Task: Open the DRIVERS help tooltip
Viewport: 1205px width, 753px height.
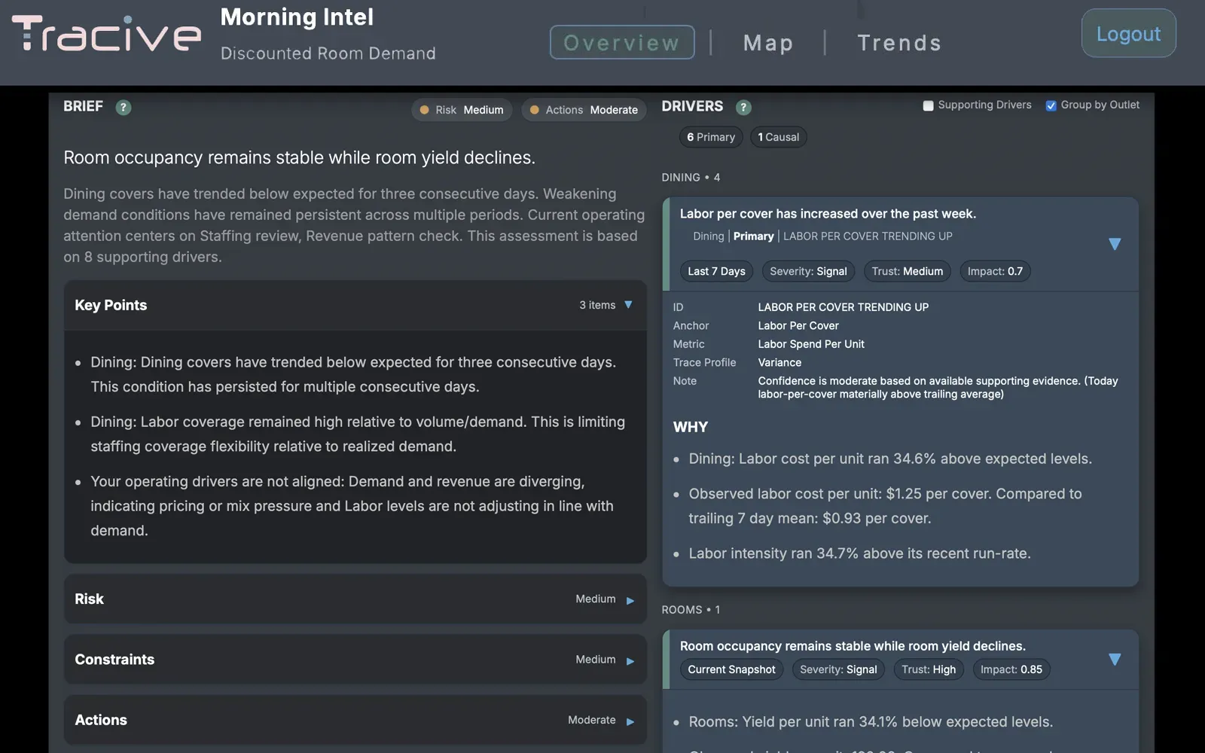Action: [x=743, y=106]
